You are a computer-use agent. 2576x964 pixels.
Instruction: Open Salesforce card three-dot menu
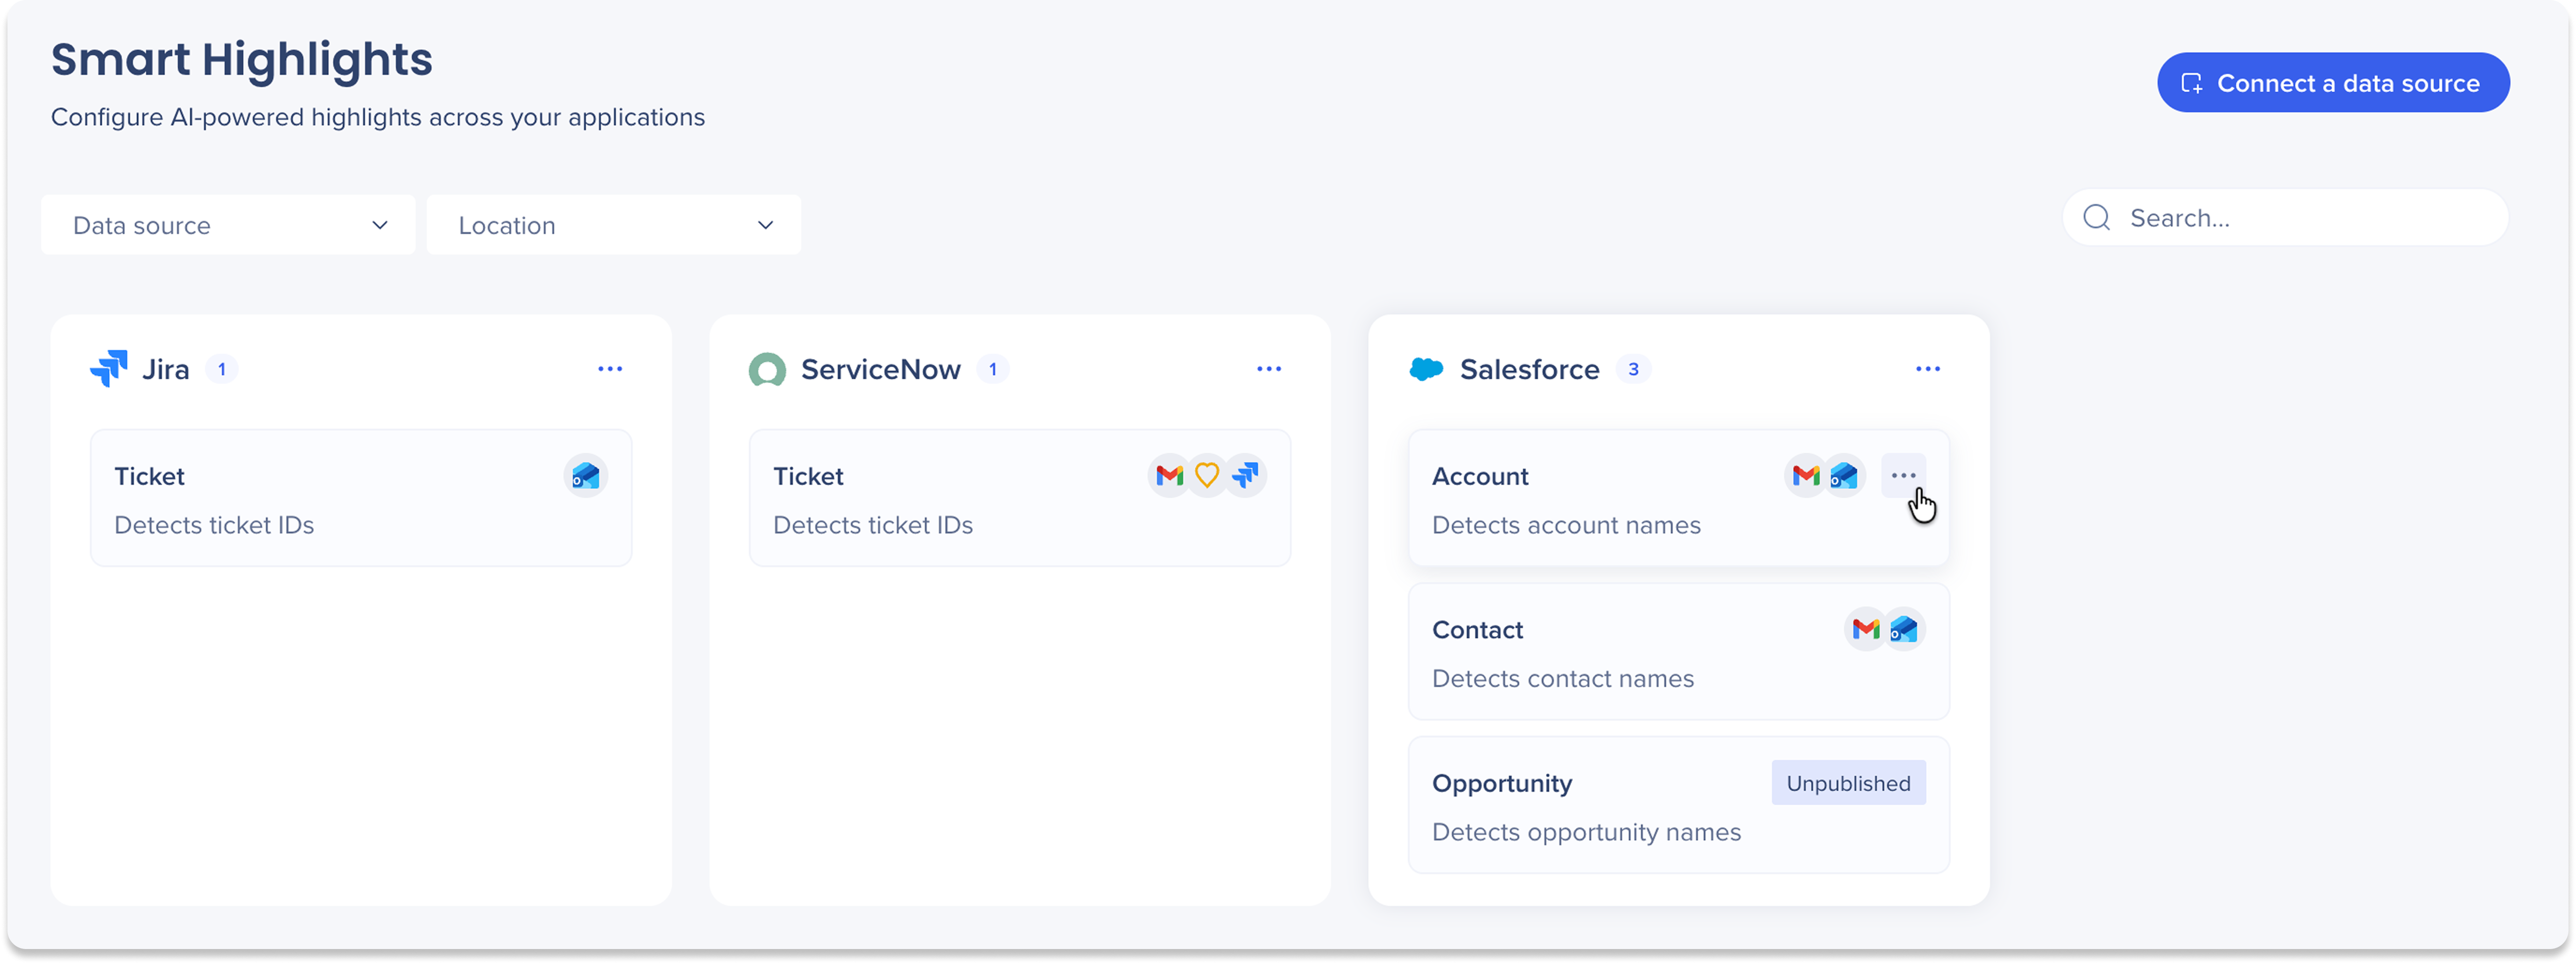point(1928,369)
